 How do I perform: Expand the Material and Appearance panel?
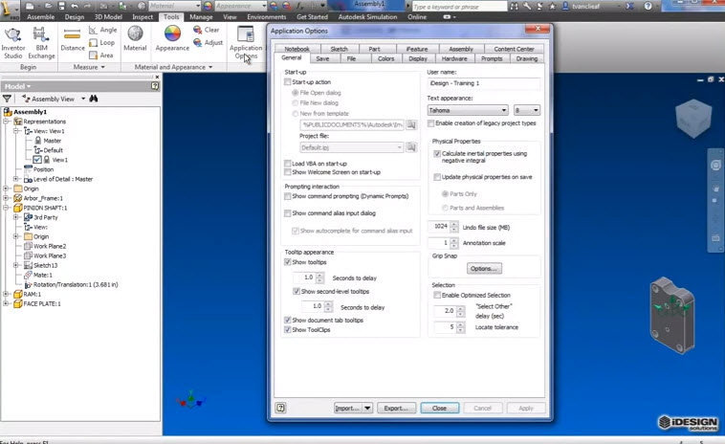(x=173, y=67)
